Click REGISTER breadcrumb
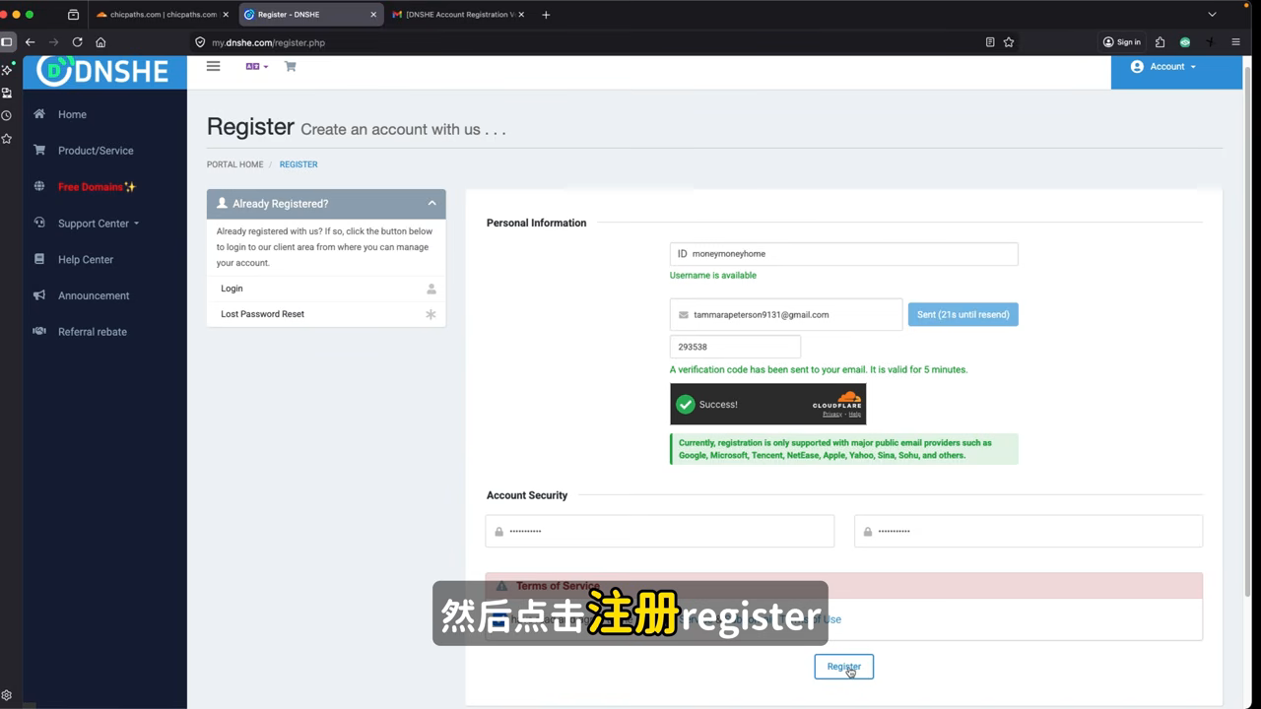This screenshot has height=709, width=1261. [x=299, y=164]
